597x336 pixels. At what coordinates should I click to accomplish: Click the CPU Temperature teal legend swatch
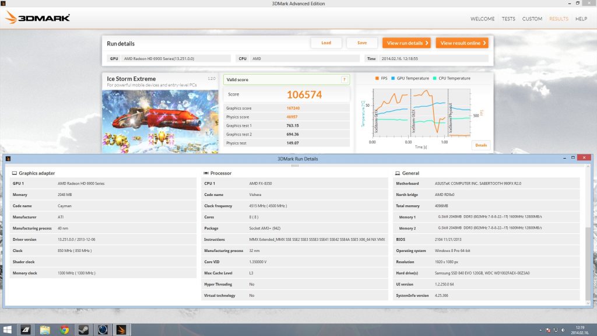tap(434, 78)
